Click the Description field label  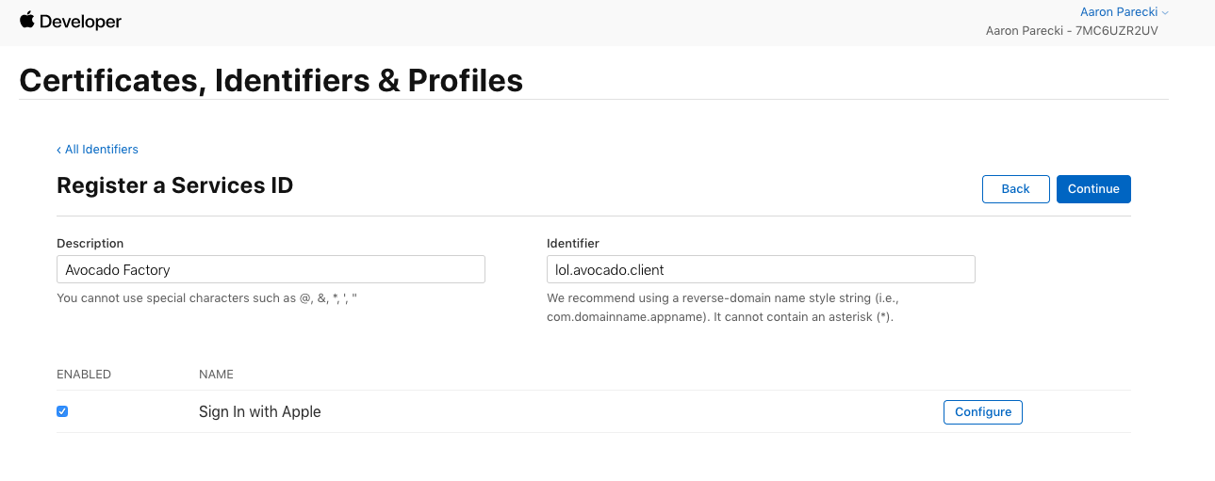(x=90, y=244)
